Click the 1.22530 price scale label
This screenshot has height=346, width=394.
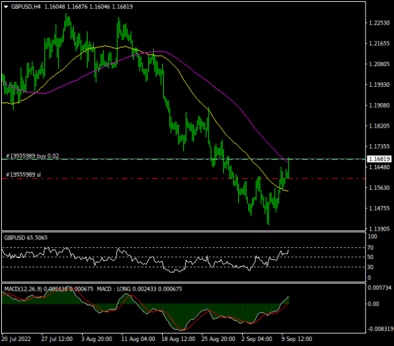pyautogui.click(x=379, y=23)
